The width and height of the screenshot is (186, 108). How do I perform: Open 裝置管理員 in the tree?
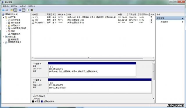pos(16,34)
